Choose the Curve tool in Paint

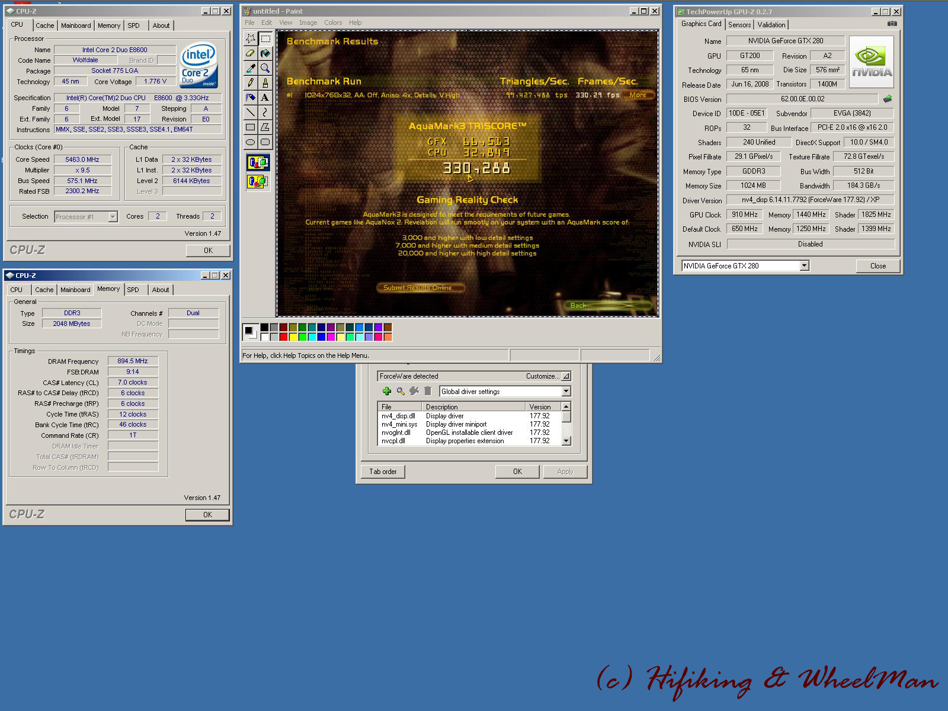click(x=265, y=113)
